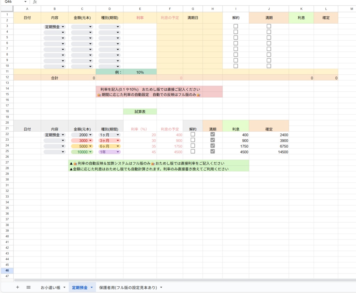Click the Name Box showing Q46
356x293 pixels.
click(x=9, y=2)
